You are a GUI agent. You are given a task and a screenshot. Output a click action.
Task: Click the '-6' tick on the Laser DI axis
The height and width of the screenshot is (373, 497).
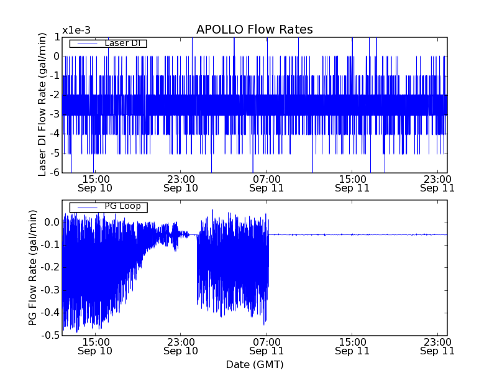[53, 173]
